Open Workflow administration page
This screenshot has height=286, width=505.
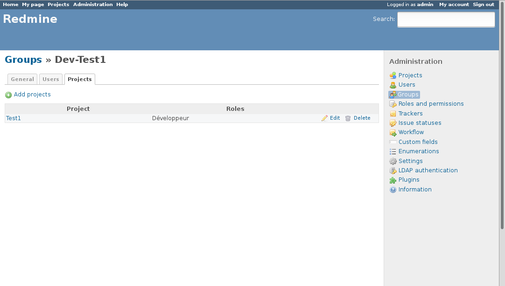click(x=411, y=132)
